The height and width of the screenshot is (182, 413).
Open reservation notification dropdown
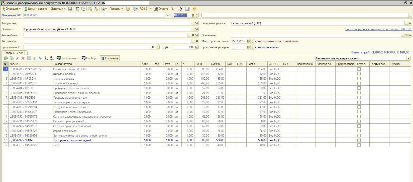pyautogui.click(x=408, y=58)
